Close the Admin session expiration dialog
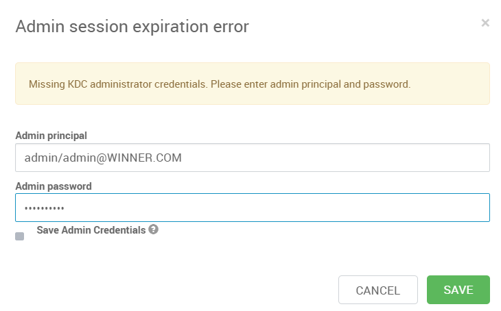 click(485, 23)
